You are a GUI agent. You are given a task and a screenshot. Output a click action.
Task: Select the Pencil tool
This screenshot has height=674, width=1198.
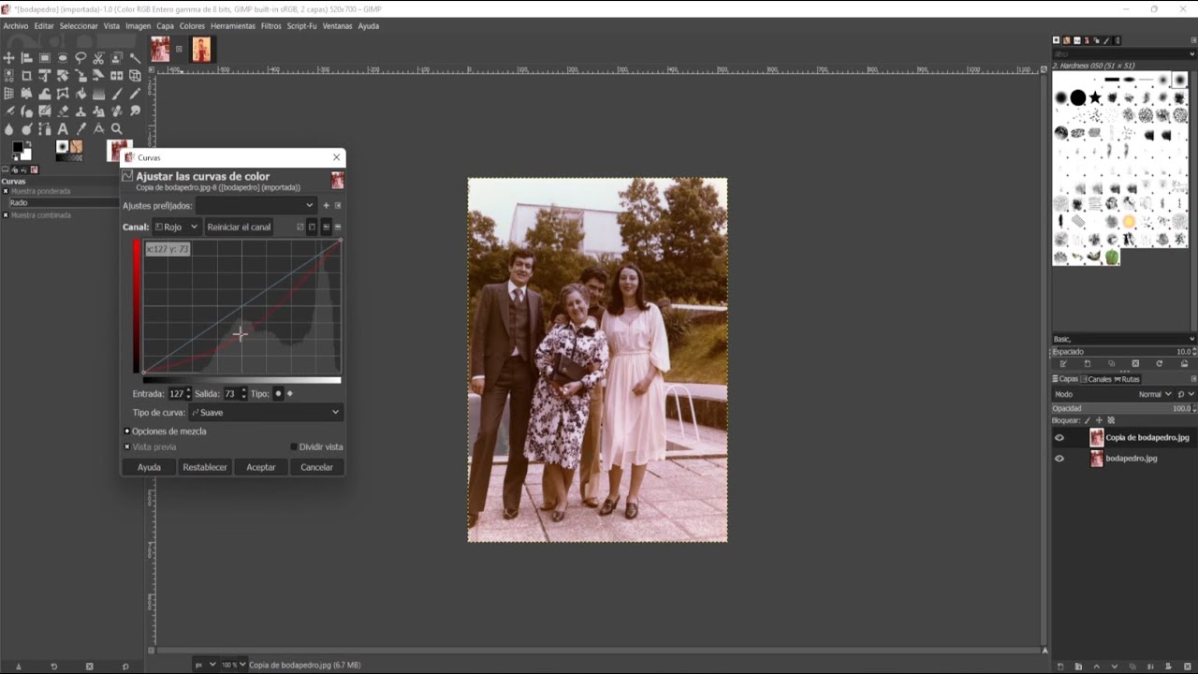click(135, 94)
